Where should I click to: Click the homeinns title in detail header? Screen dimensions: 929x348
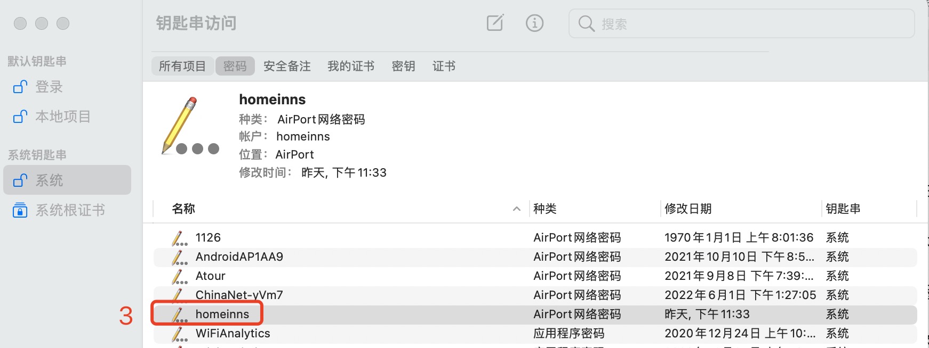click(273, 100)
